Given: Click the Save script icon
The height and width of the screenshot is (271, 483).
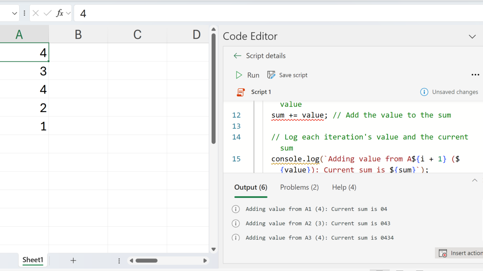Looking at the screenshot, I should pos(271,75).
